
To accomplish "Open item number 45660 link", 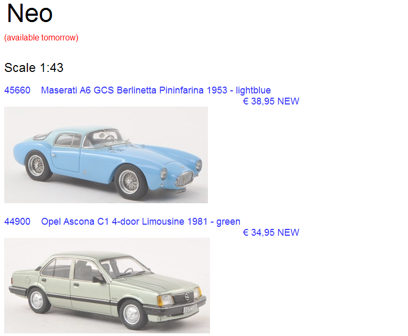I will [17, 90].
